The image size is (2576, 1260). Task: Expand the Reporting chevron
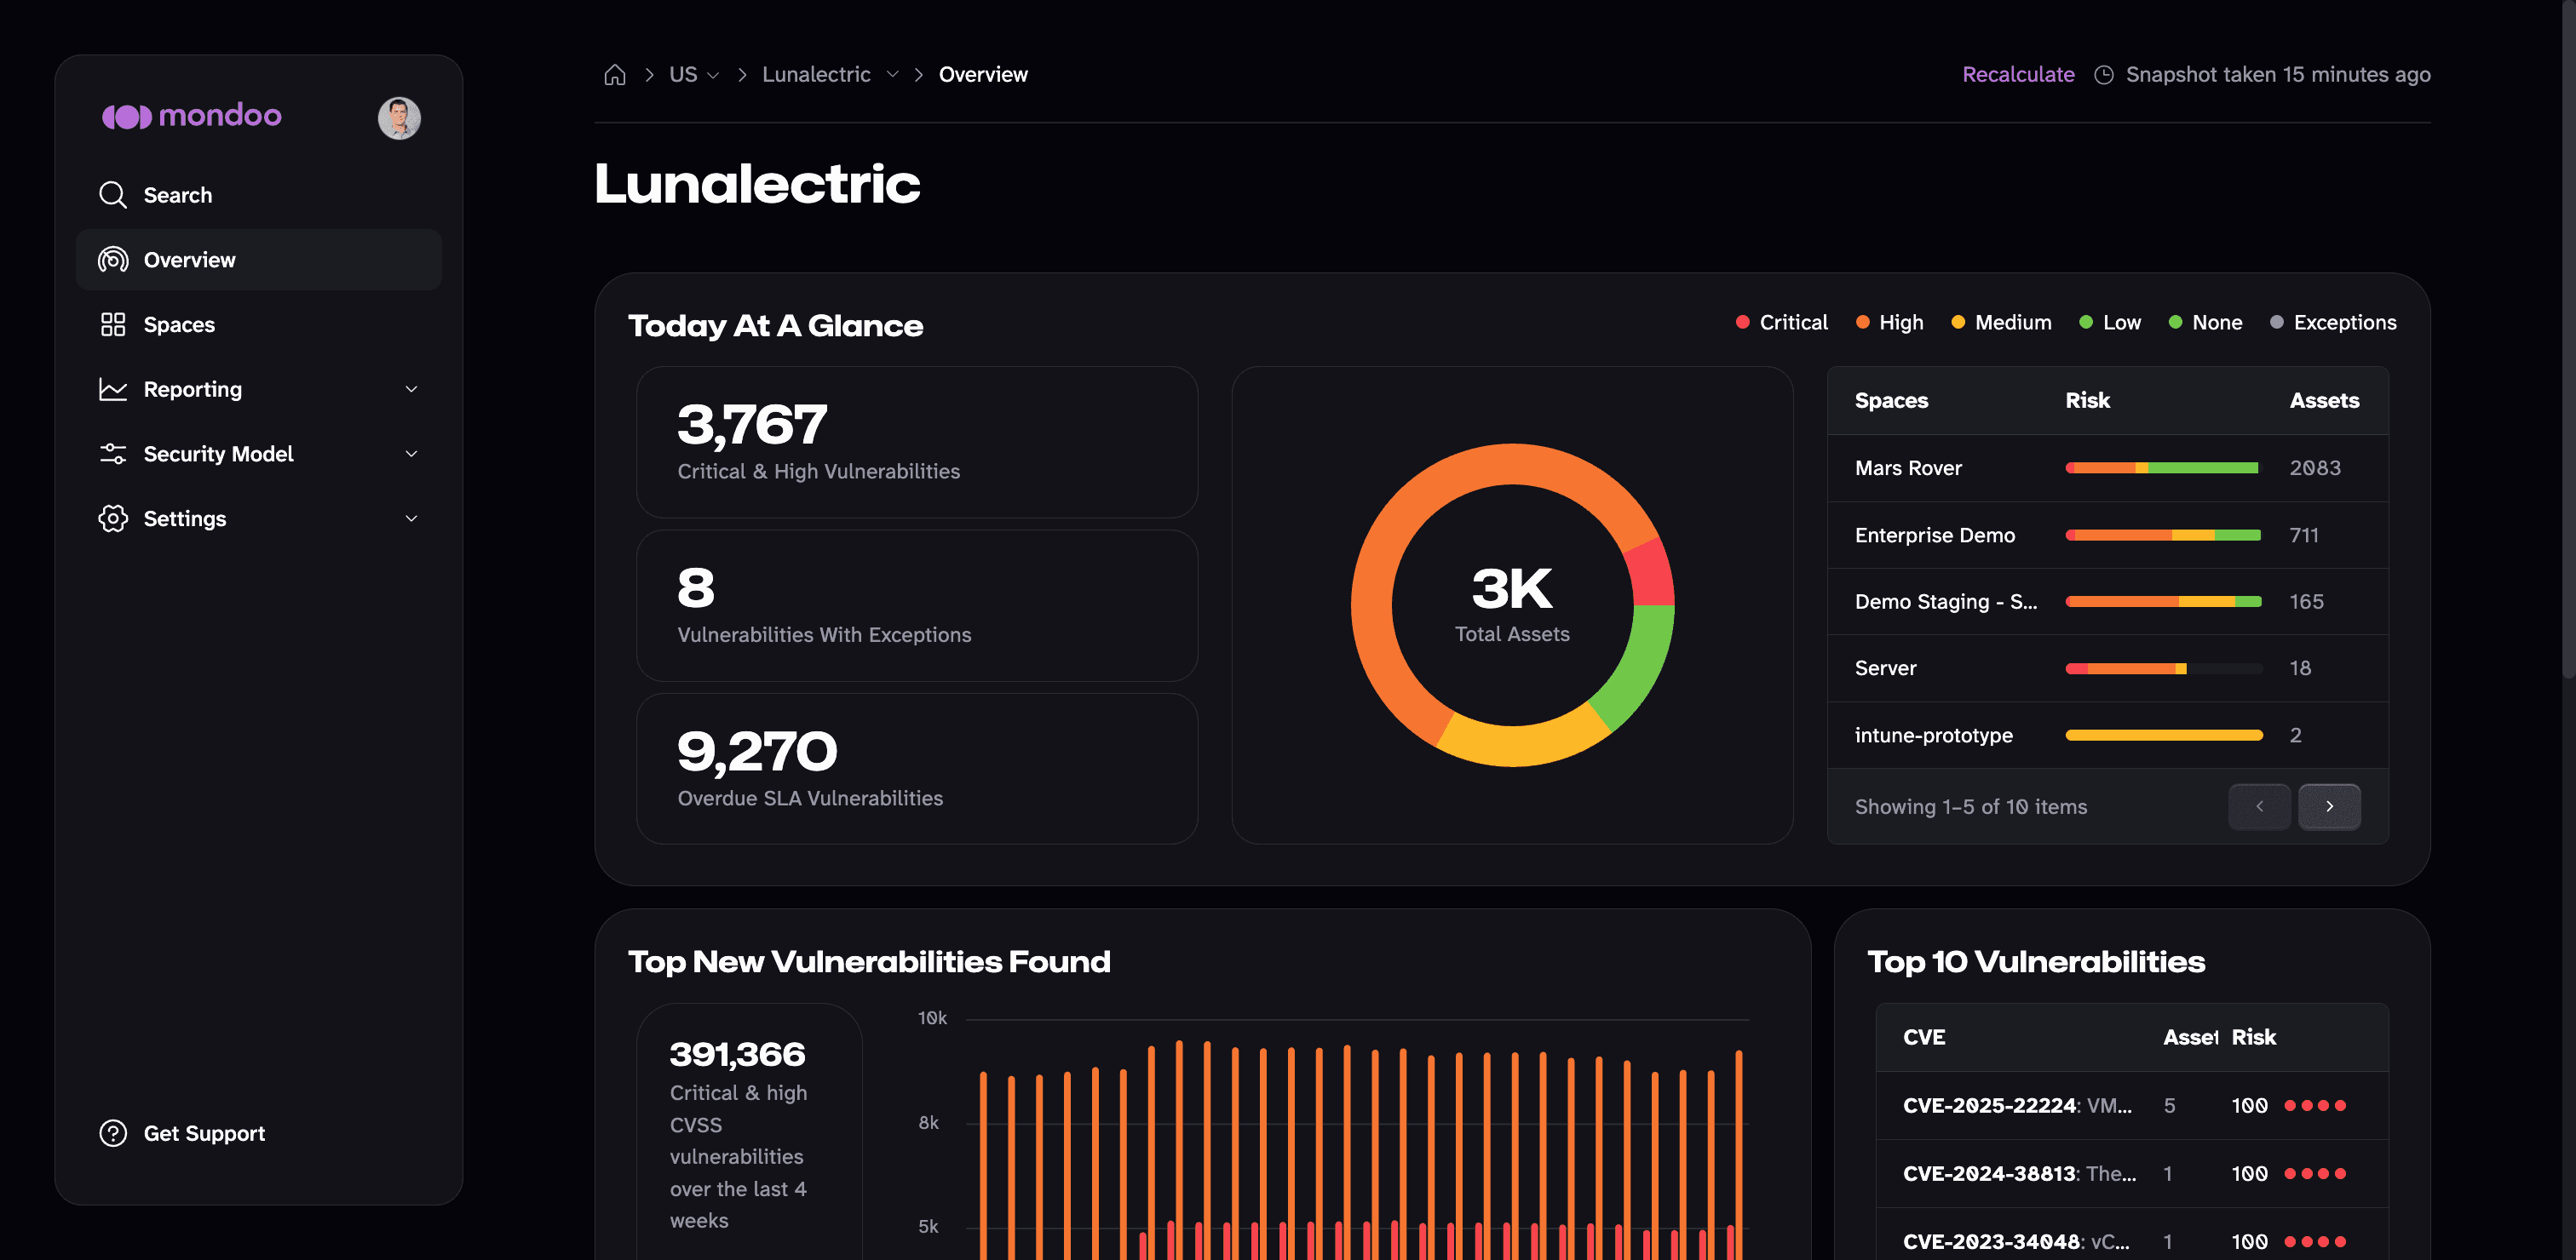pos(411,390)
